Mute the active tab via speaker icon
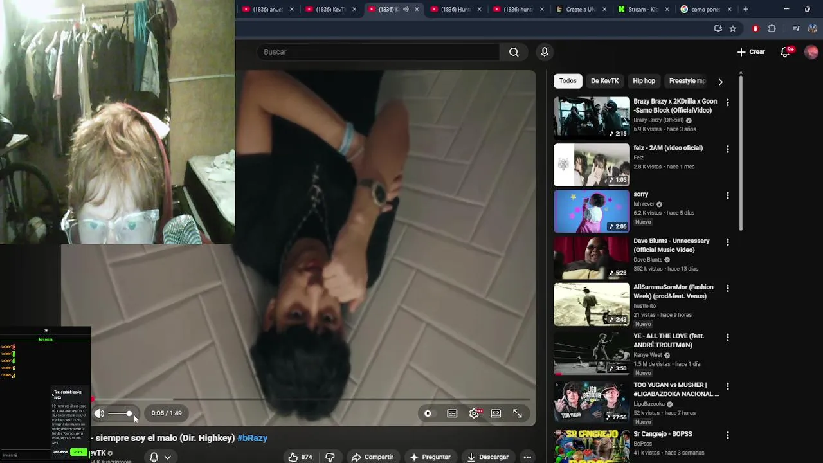Viewport: 823px width, 463px height. tap(406, 9)
